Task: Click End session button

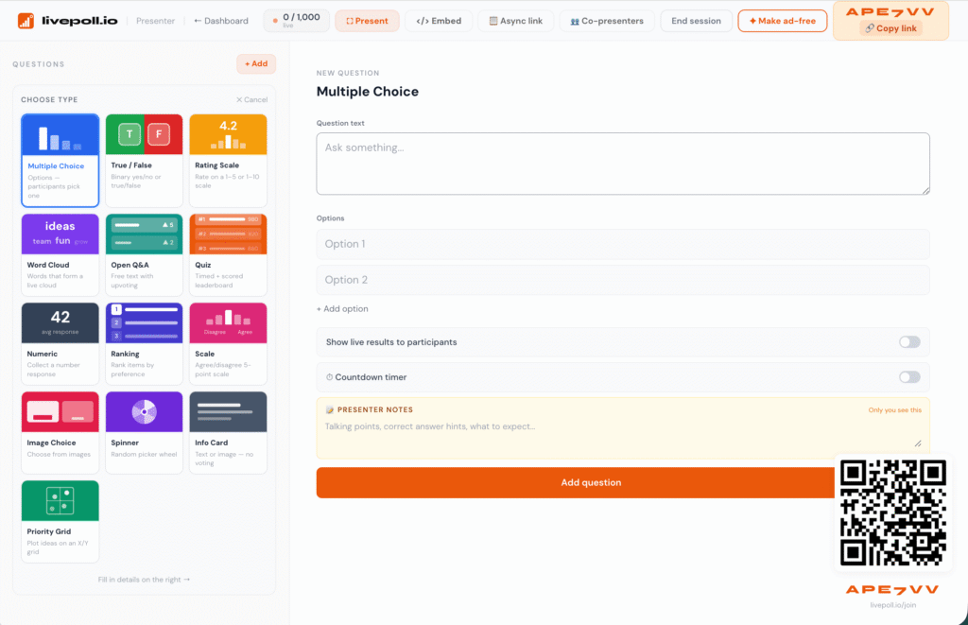Action: [x=696, y=21]
